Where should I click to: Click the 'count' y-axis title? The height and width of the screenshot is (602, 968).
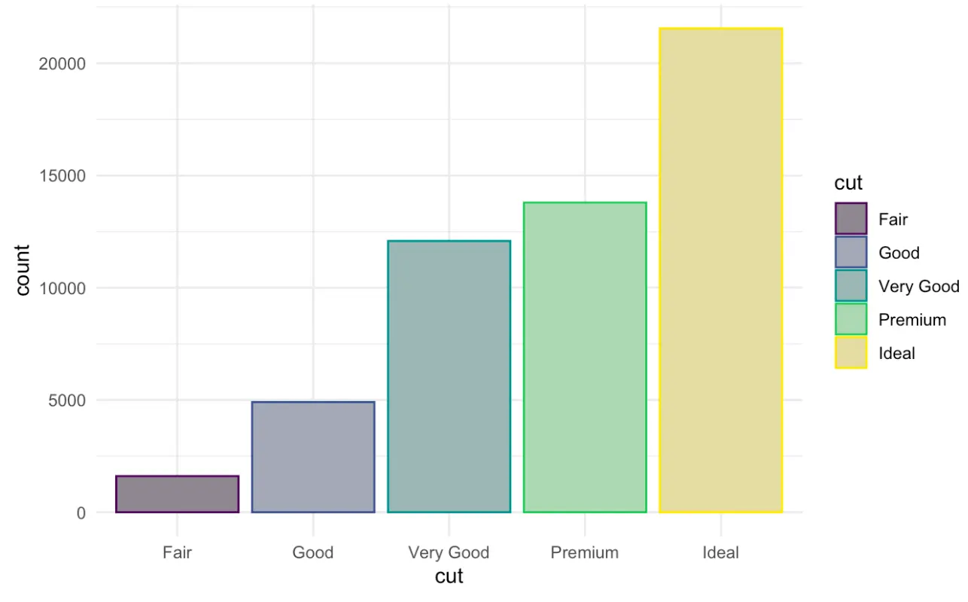coord(23,270)
